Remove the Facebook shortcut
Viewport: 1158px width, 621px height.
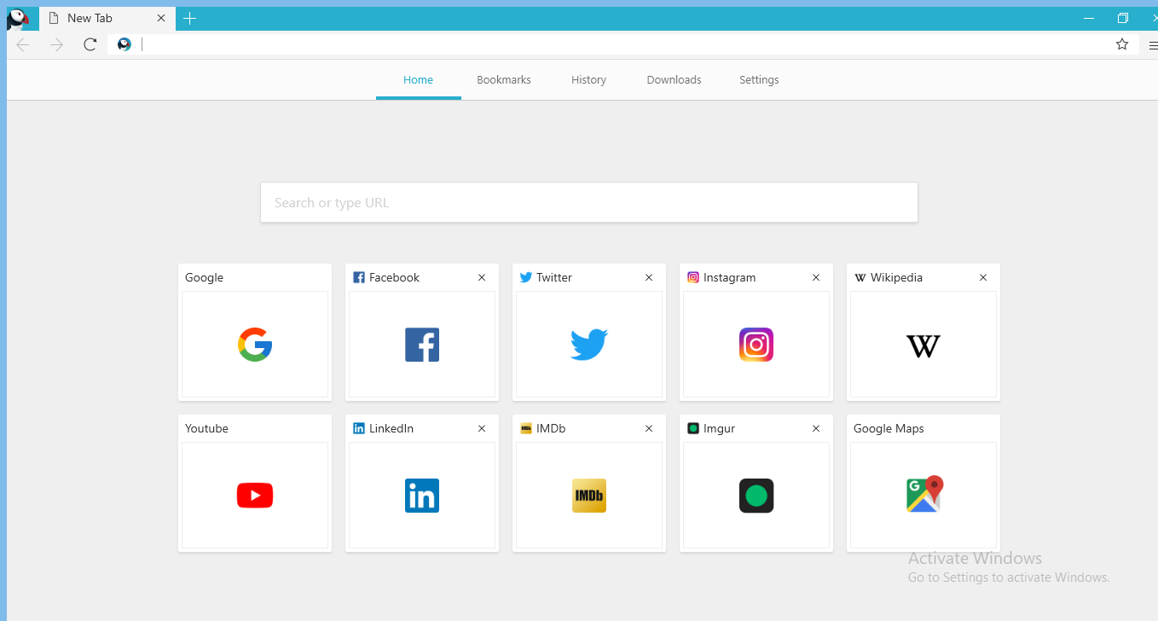point(482,277)
